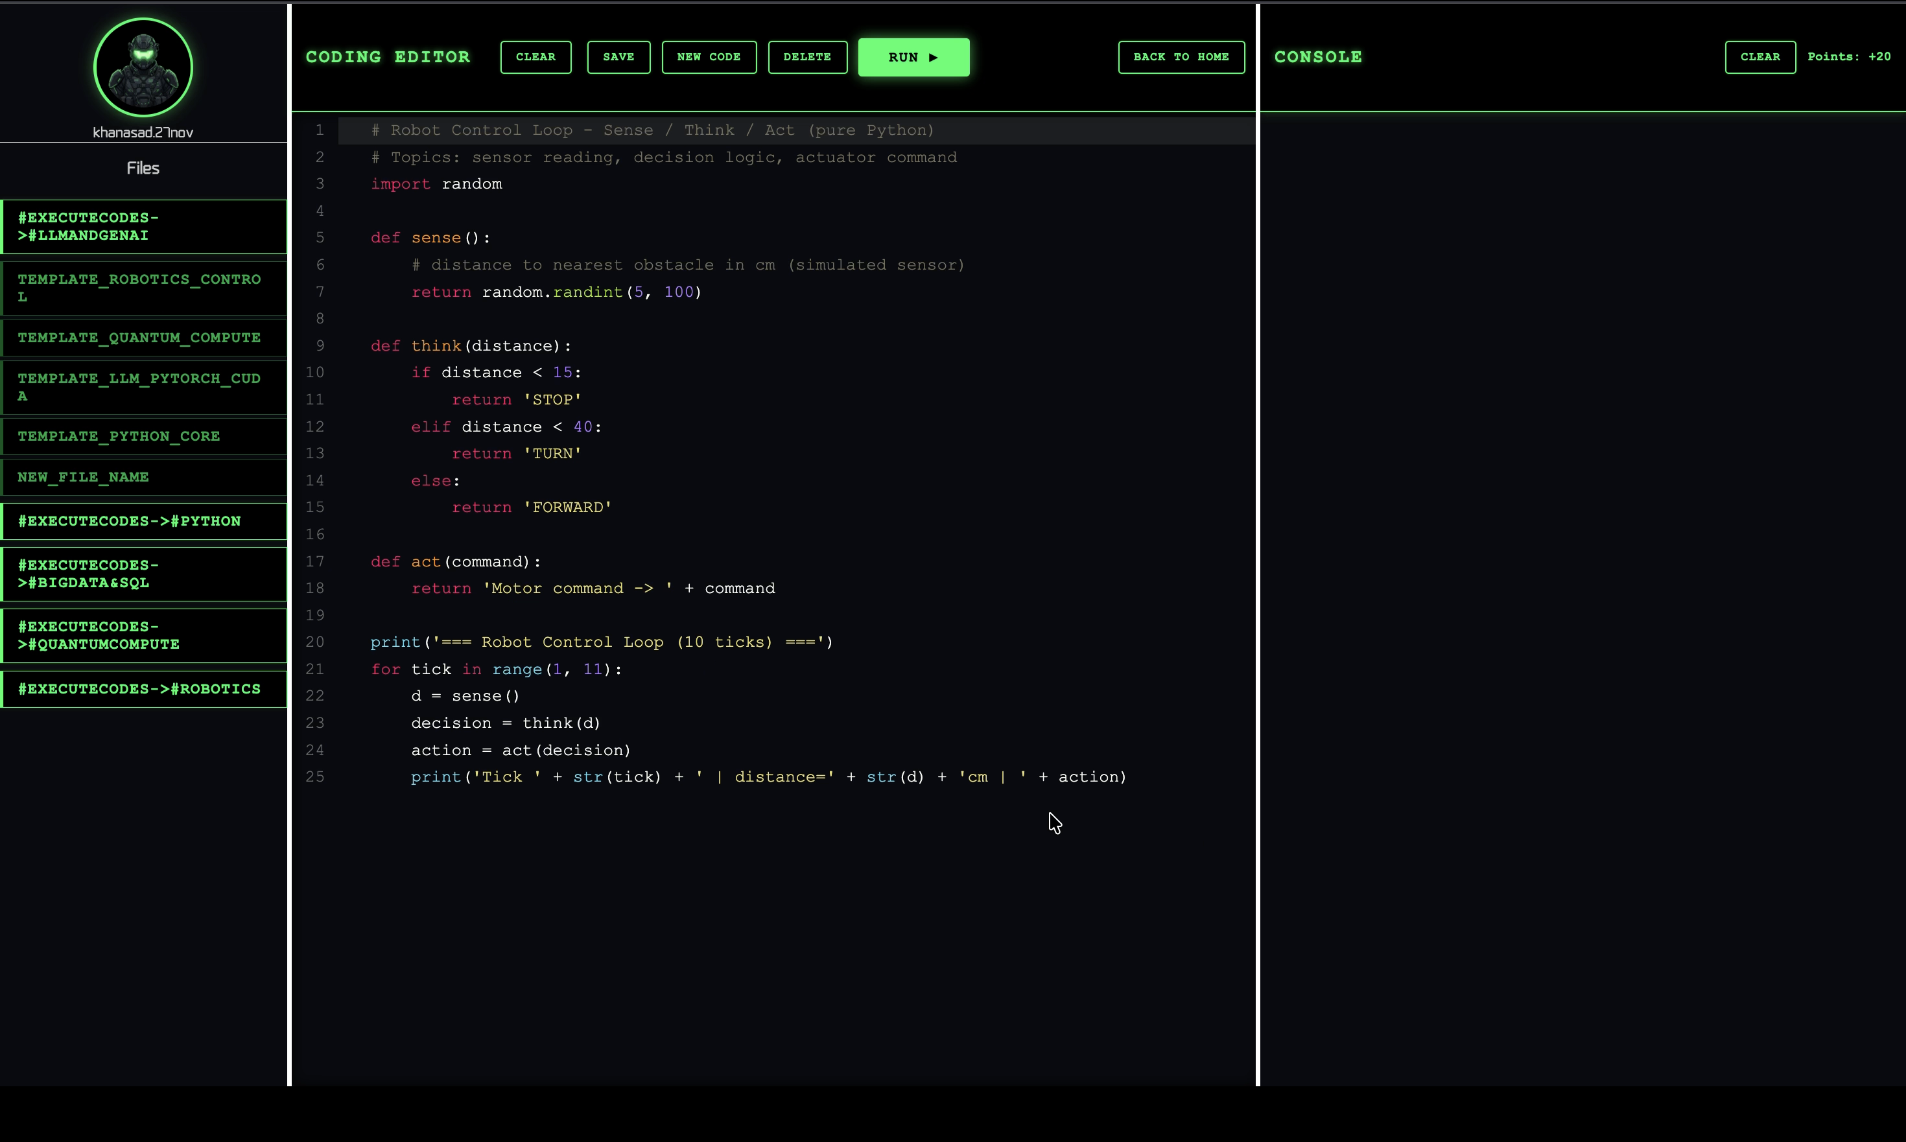
Task: Expand #EXECUTECODES->#QUANTUMCOMPUTE folder
Action: (x=144, y=635)
